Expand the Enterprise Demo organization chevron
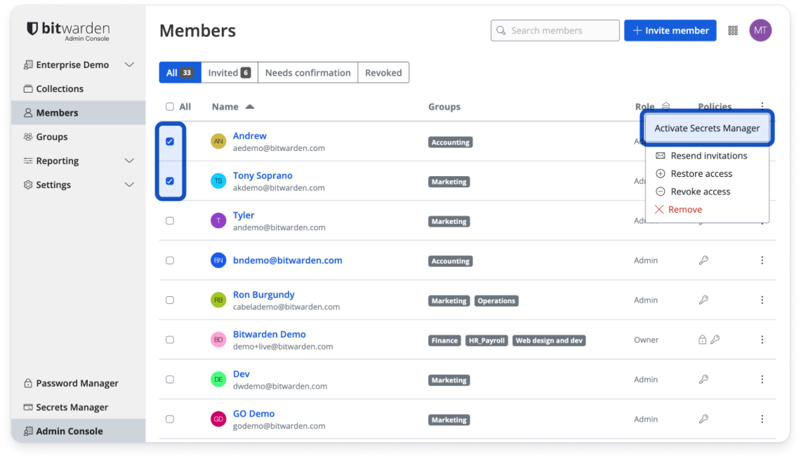The height and width of the screenshot is (460, 801). [x=129, y=65]
